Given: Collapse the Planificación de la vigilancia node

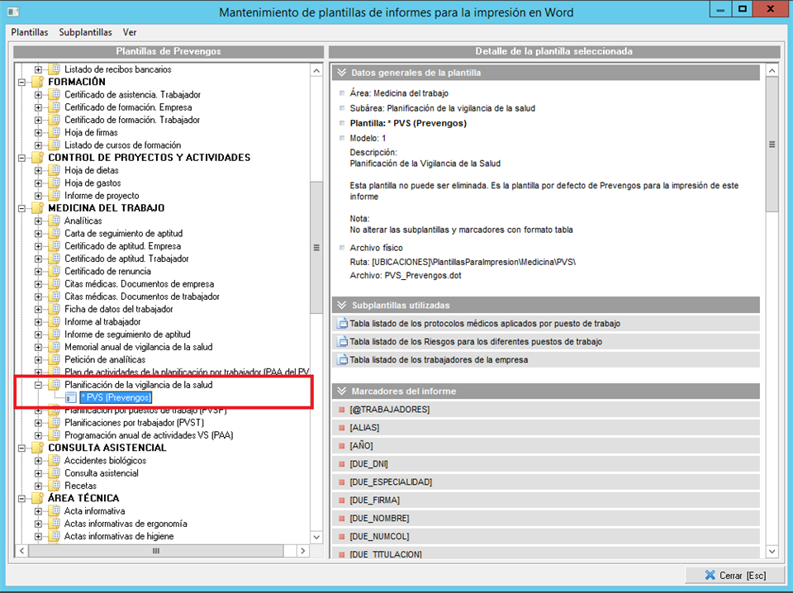Looking at the screenshot, I should click(x=38, y=385).
